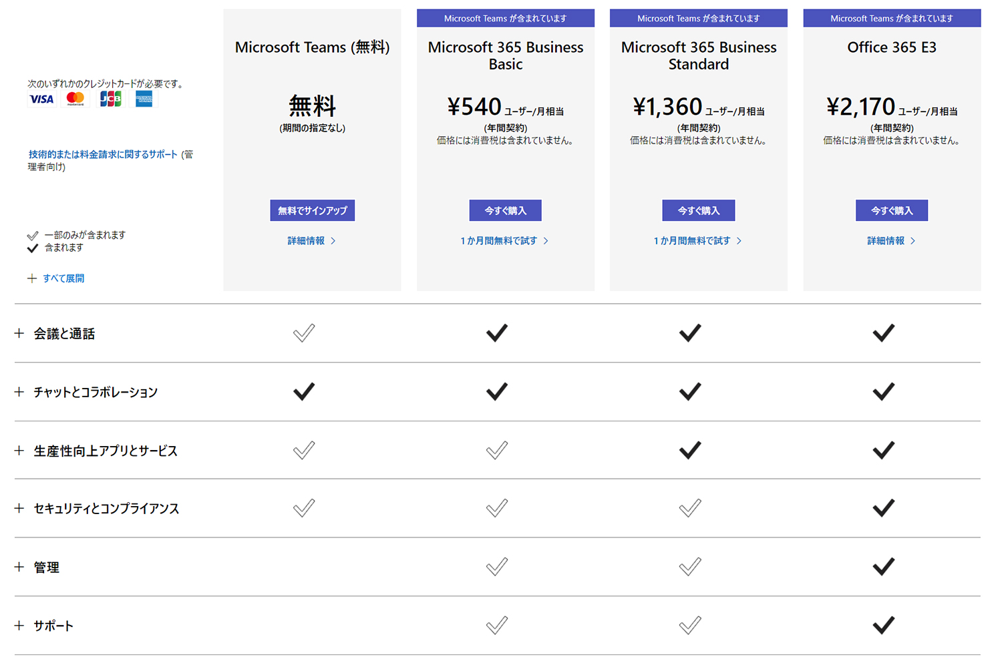Click Teams banner above Office 365 E3
Screen dimensions: 1002x665
(892, 18)
